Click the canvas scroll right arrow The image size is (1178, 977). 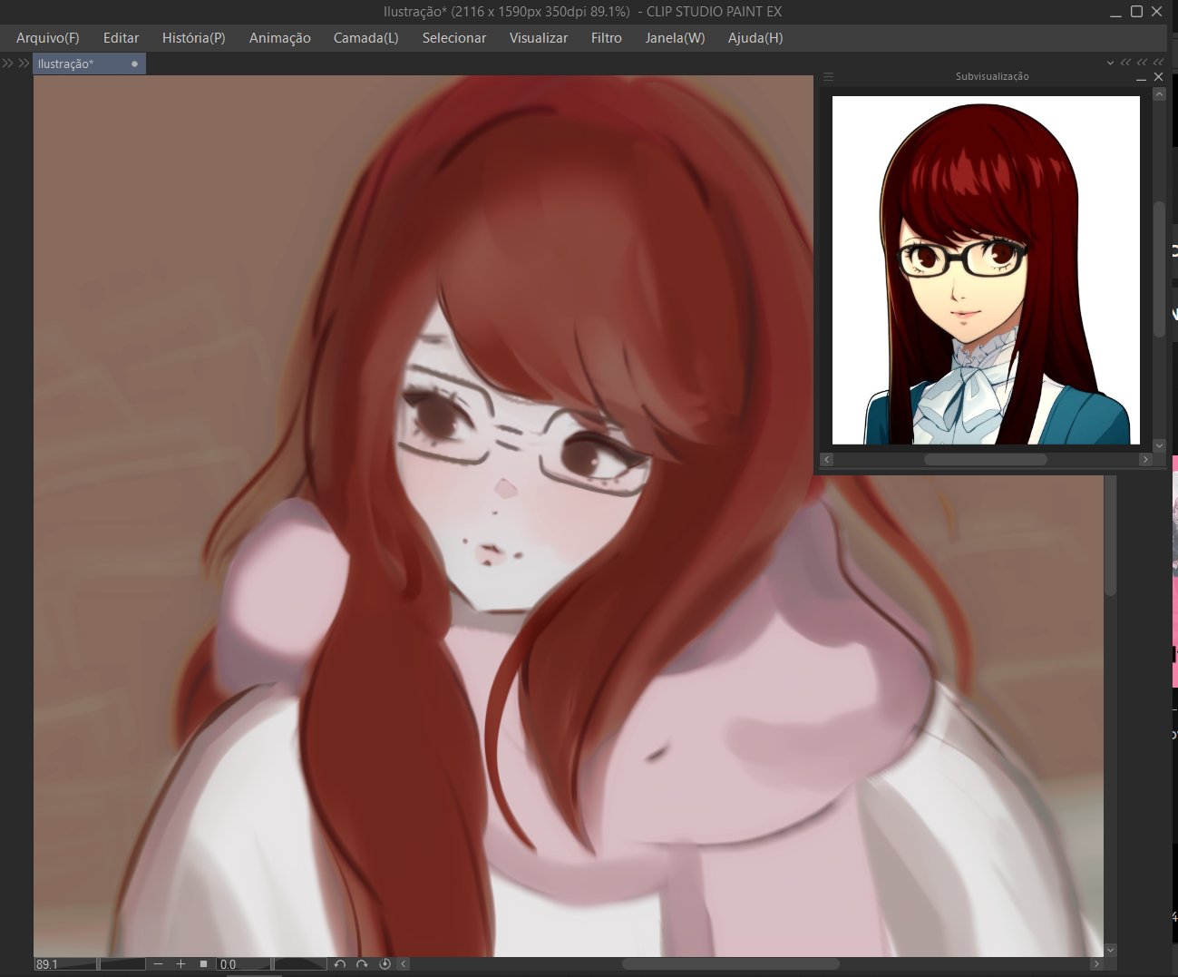1096,964
